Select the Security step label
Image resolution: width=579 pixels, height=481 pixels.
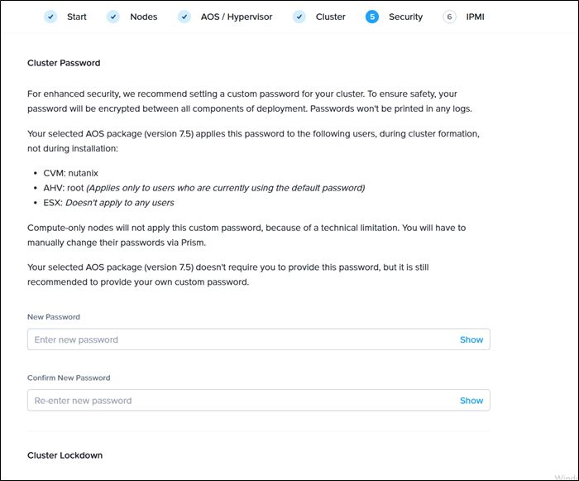tap(406, 17)
